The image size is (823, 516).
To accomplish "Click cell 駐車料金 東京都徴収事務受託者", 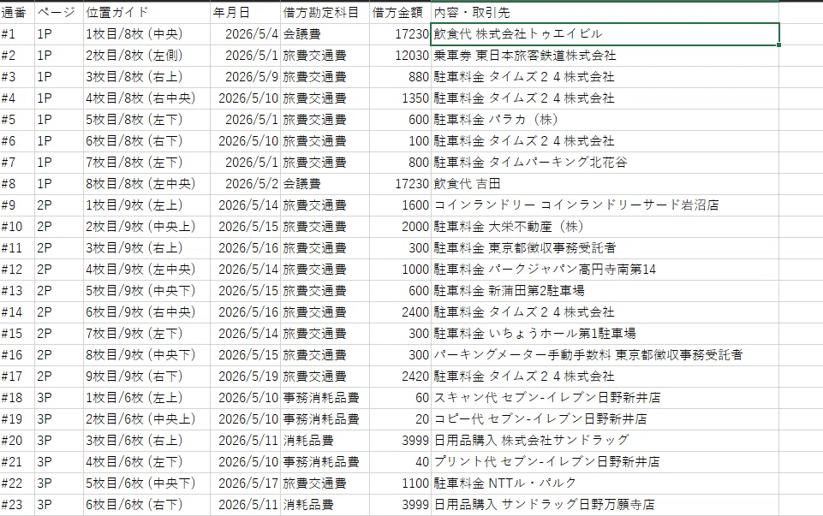I will click(605, 248).
